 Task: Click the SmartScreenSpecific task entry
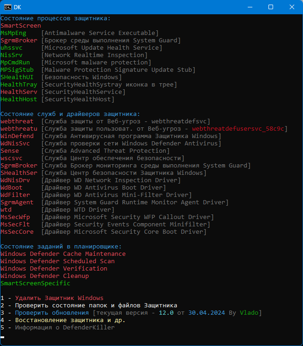coord(35,283)
